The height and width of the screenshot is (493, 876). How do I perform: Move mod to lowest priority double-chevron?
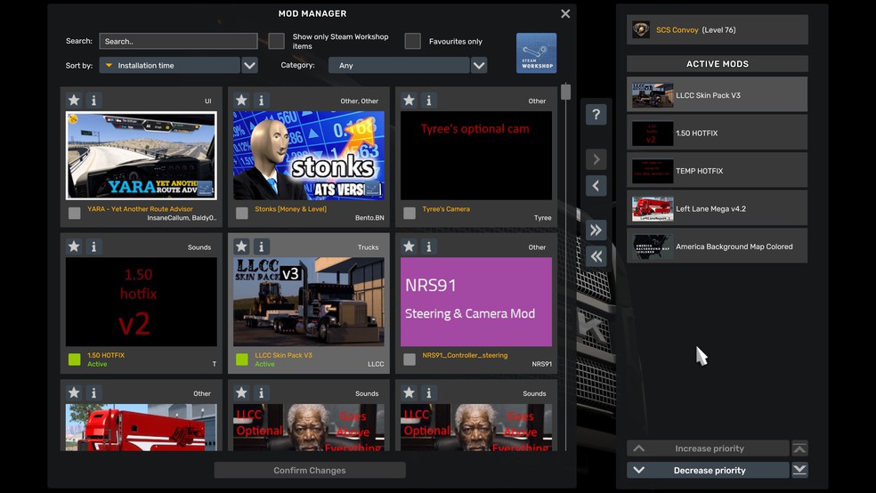799,470
